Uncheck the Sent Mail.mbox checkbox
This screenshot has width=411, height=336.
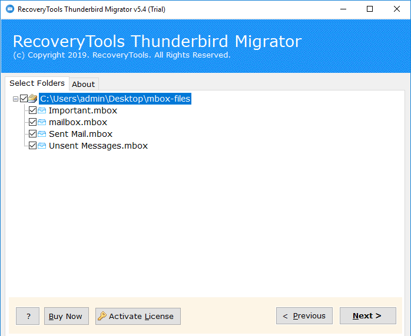32,134
